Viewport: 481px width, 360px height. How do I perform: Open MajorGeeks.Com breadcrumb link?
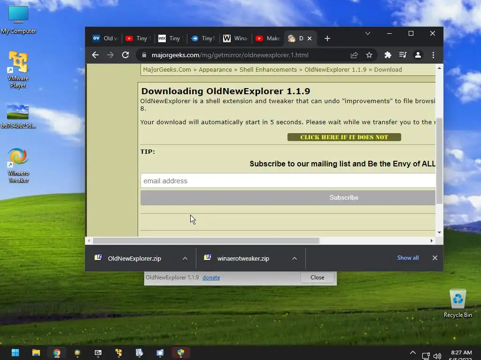[x=167, y=69]
